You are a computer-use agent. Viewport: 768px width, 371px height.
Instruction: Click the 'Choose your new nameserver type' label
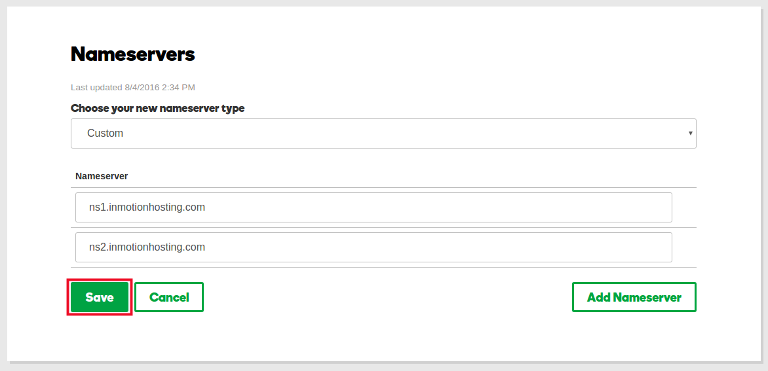pos(157,109)
